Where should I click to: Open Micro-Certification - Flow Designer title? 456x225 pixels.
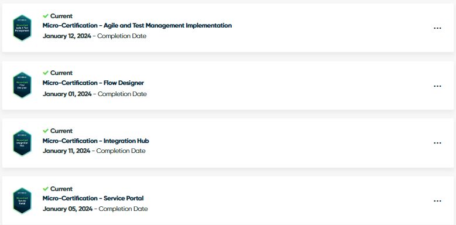[x=93, y=83]
